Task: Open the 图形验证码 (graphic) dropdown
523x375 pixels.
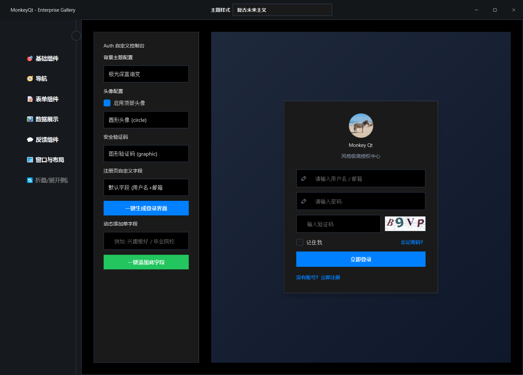Action: (x=146, y=154)
